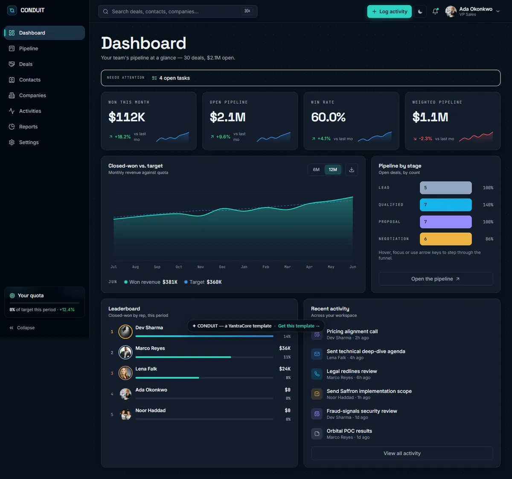Go to Activities in the sidebar
Viewport: 512px width, 479px height.
pos(44,111)
